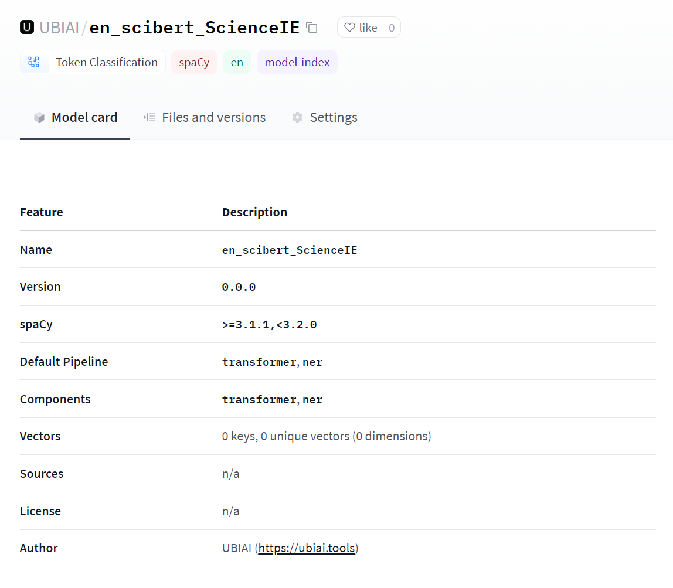Copy the model name with copy icon
Screen dimensions: 673x588
(312, 28)
